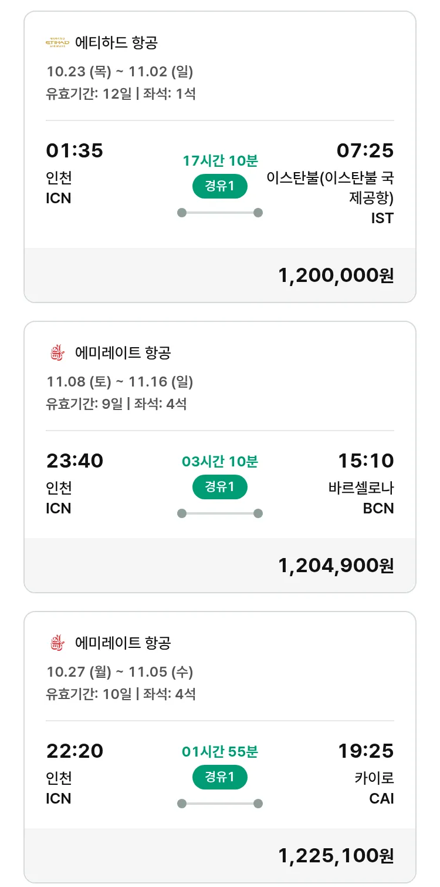Screen dimensions: 440x887
Task: Click the 11.08 (토) ~ 11.16 (일) date range
Action: pos(120,382)
